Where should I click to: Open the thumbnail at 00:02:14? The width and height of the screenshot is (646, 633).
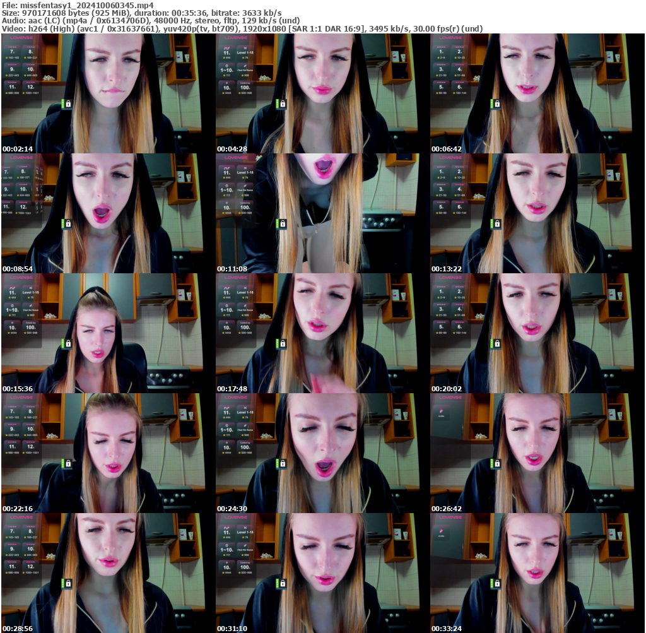coord(107,92)
